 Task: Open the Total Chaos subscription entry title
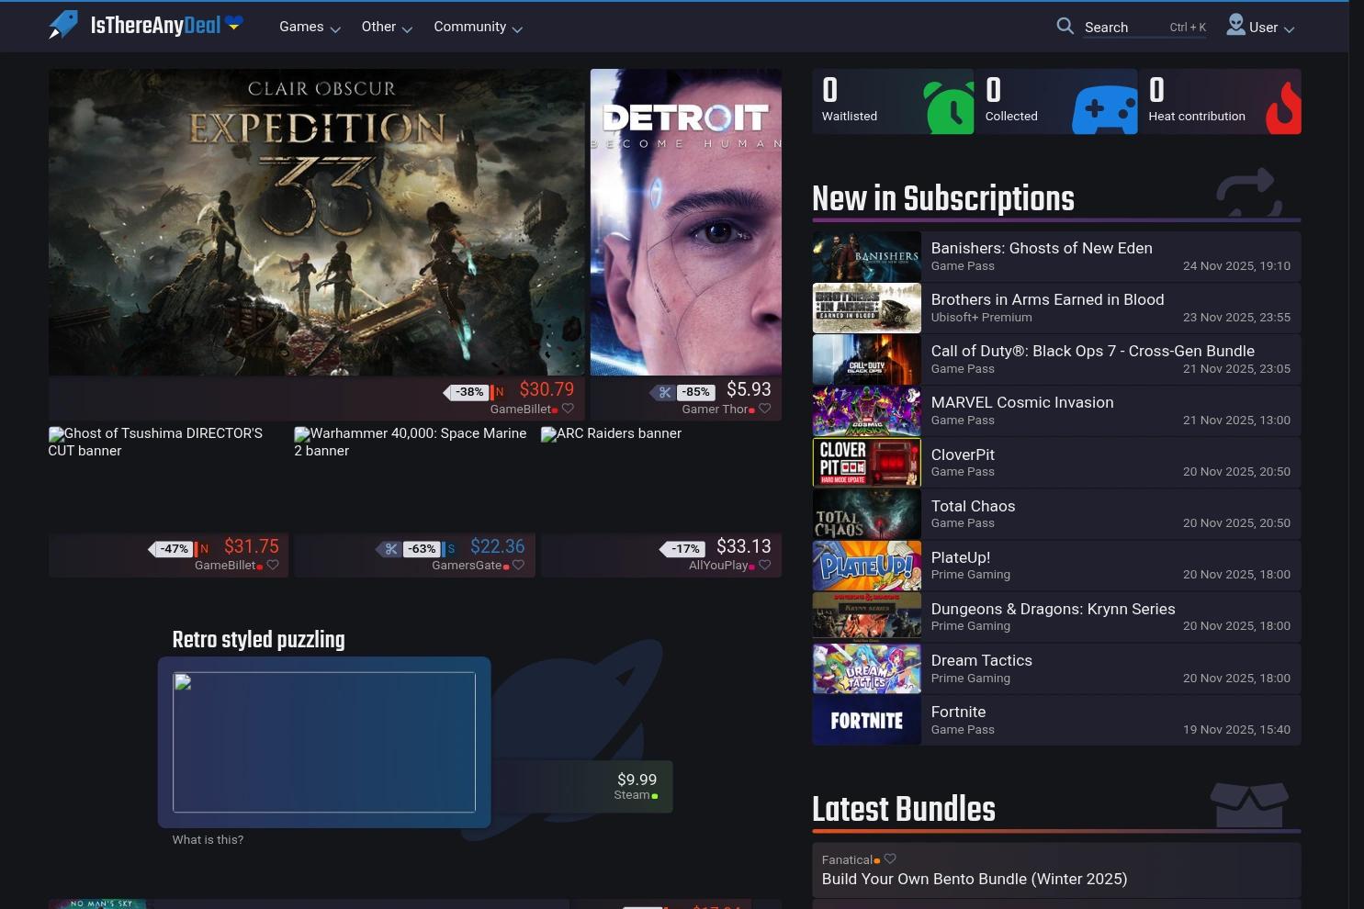pyautogui.click(x=973, y=506)
